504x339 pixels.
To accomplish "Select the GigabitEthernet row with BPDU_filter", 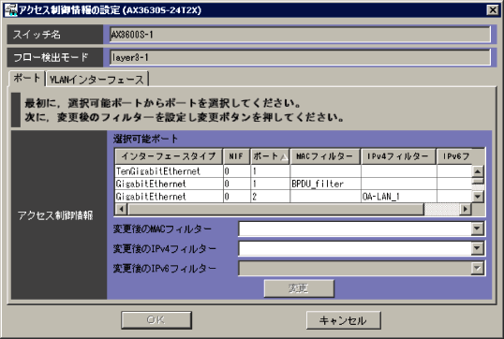I will 293,184.
